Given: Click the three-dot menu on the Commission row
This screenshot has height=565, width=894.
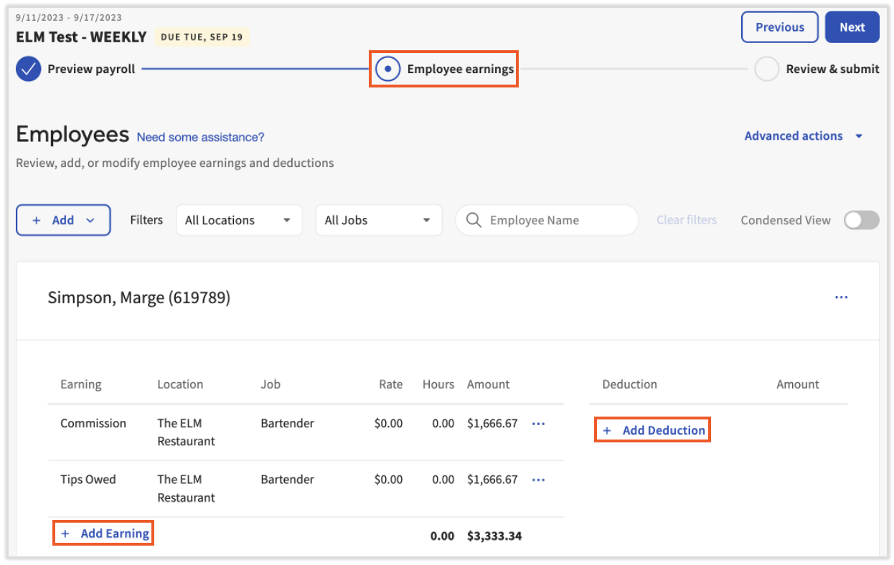Looking at the screenshot, I should [x=538, y=424].
